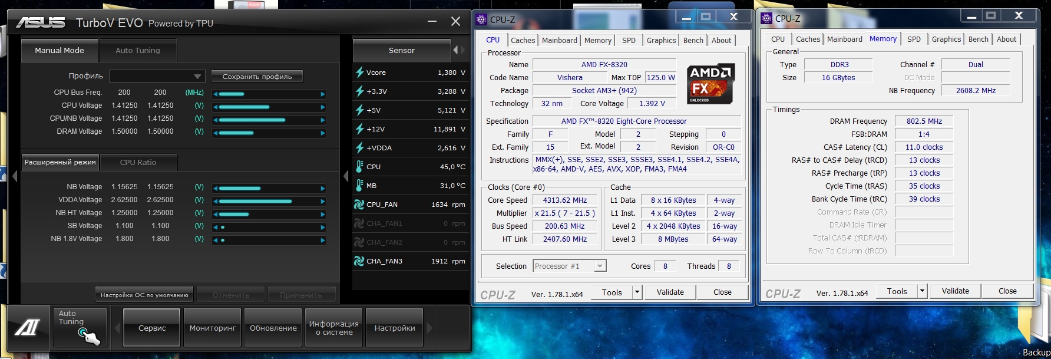Click the Сохранить профиль button
The height and width of the screenshot is (359, 1051).
point(257,77)
